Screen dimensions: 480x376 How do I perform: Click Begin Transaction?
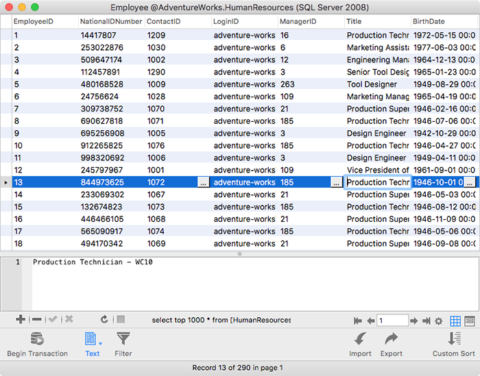[x=37, y=344]
